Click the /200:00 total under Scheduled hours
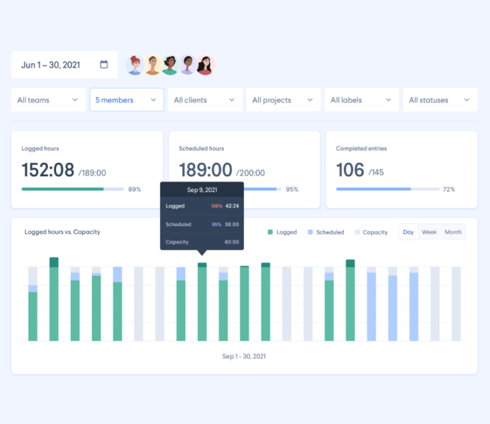The height and width of the screenshot is (424, 490). click(250, 173)
